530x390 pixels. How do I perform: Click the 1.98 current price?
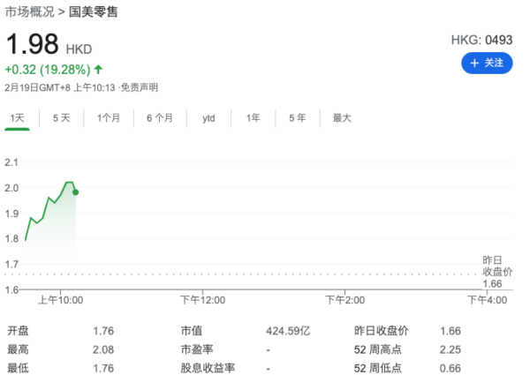(x=33, y=44)
